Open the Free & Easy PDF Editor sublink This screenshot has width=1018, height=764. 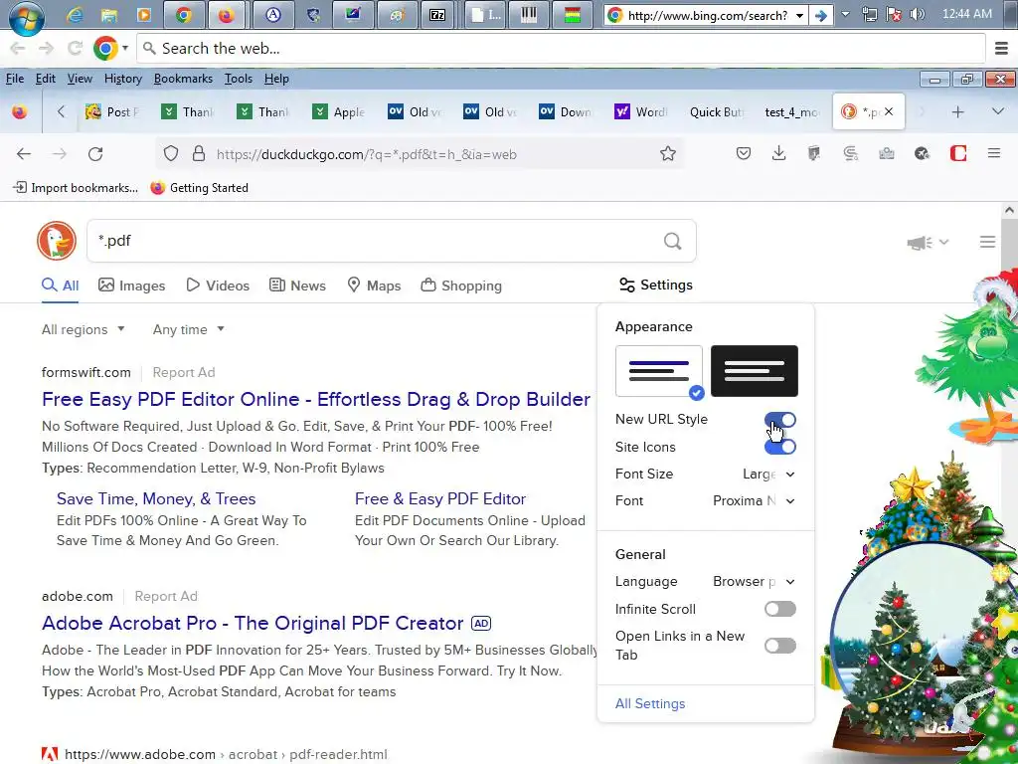[x=440, y=498]
